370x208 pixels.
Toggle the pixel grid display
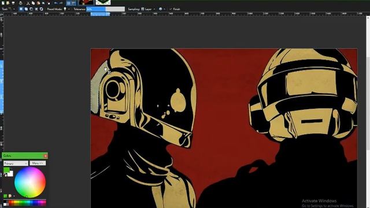coord(68,3)
